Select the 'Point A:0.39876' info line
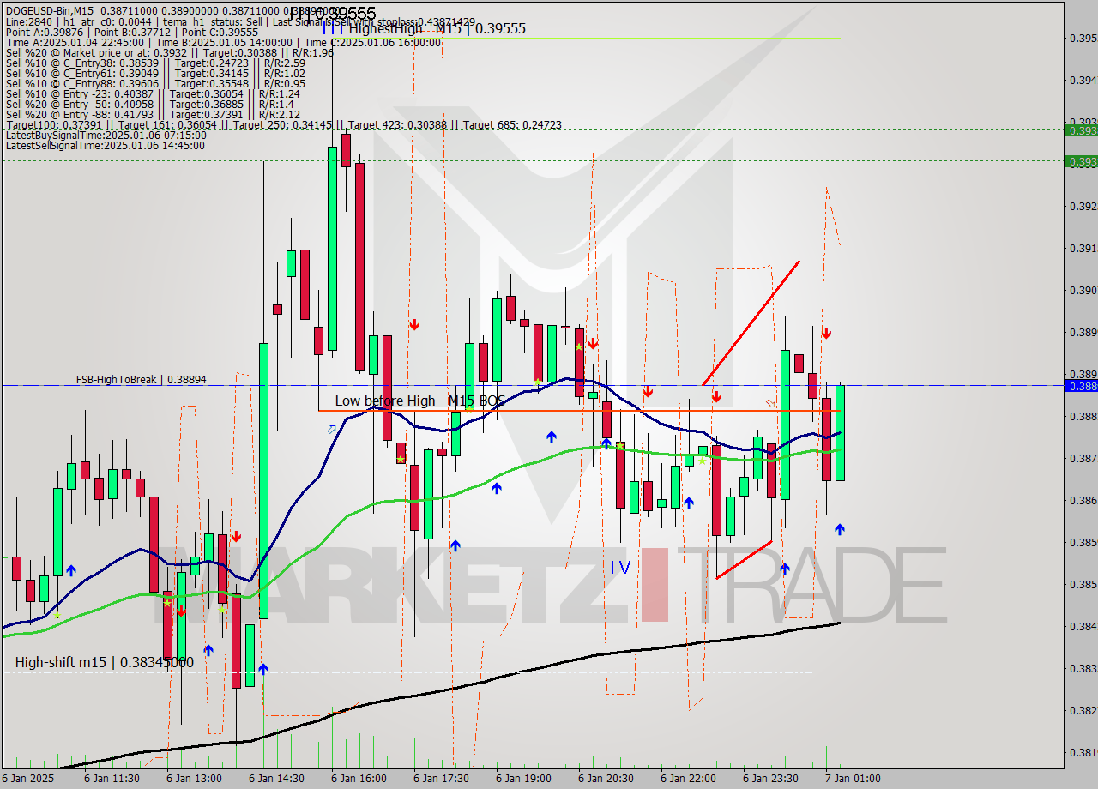The width and height of the screenshot is (1098, 789). (132, 32)
